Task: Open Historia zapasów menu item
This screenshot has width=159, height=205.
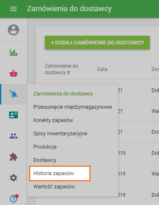Action: coord(60,173)
